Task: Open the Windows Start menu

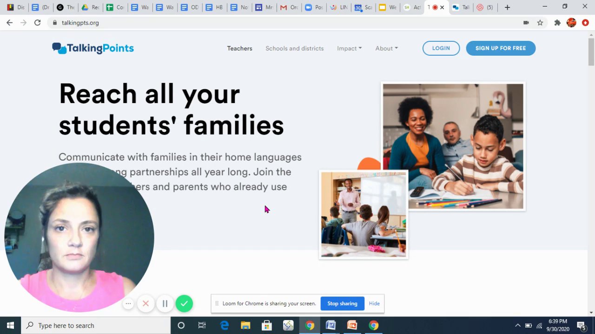Action: tap(10, 325)
